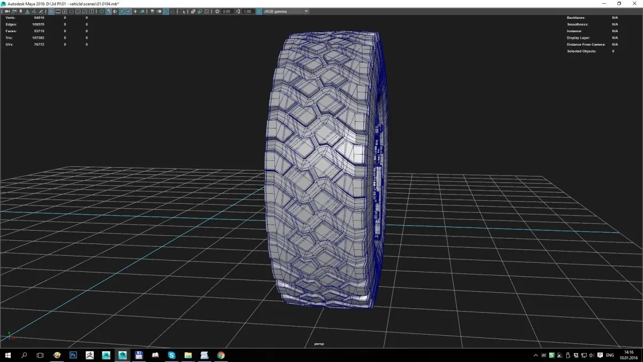This screenshot has height=362, width=643.
Task: Expand hidden system tray icons chevron
Action: 536,355
